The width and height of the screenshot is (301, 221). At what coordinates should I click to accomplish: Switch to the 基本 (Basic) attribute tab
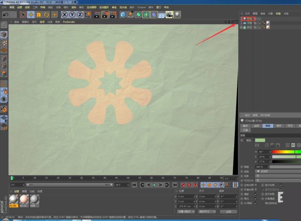click(245, 126)
